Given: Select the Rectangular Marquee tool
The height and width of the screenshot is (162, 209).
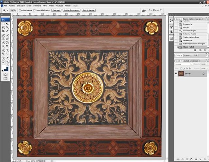Looking at the screenshot, I should (x=3, y=24).
